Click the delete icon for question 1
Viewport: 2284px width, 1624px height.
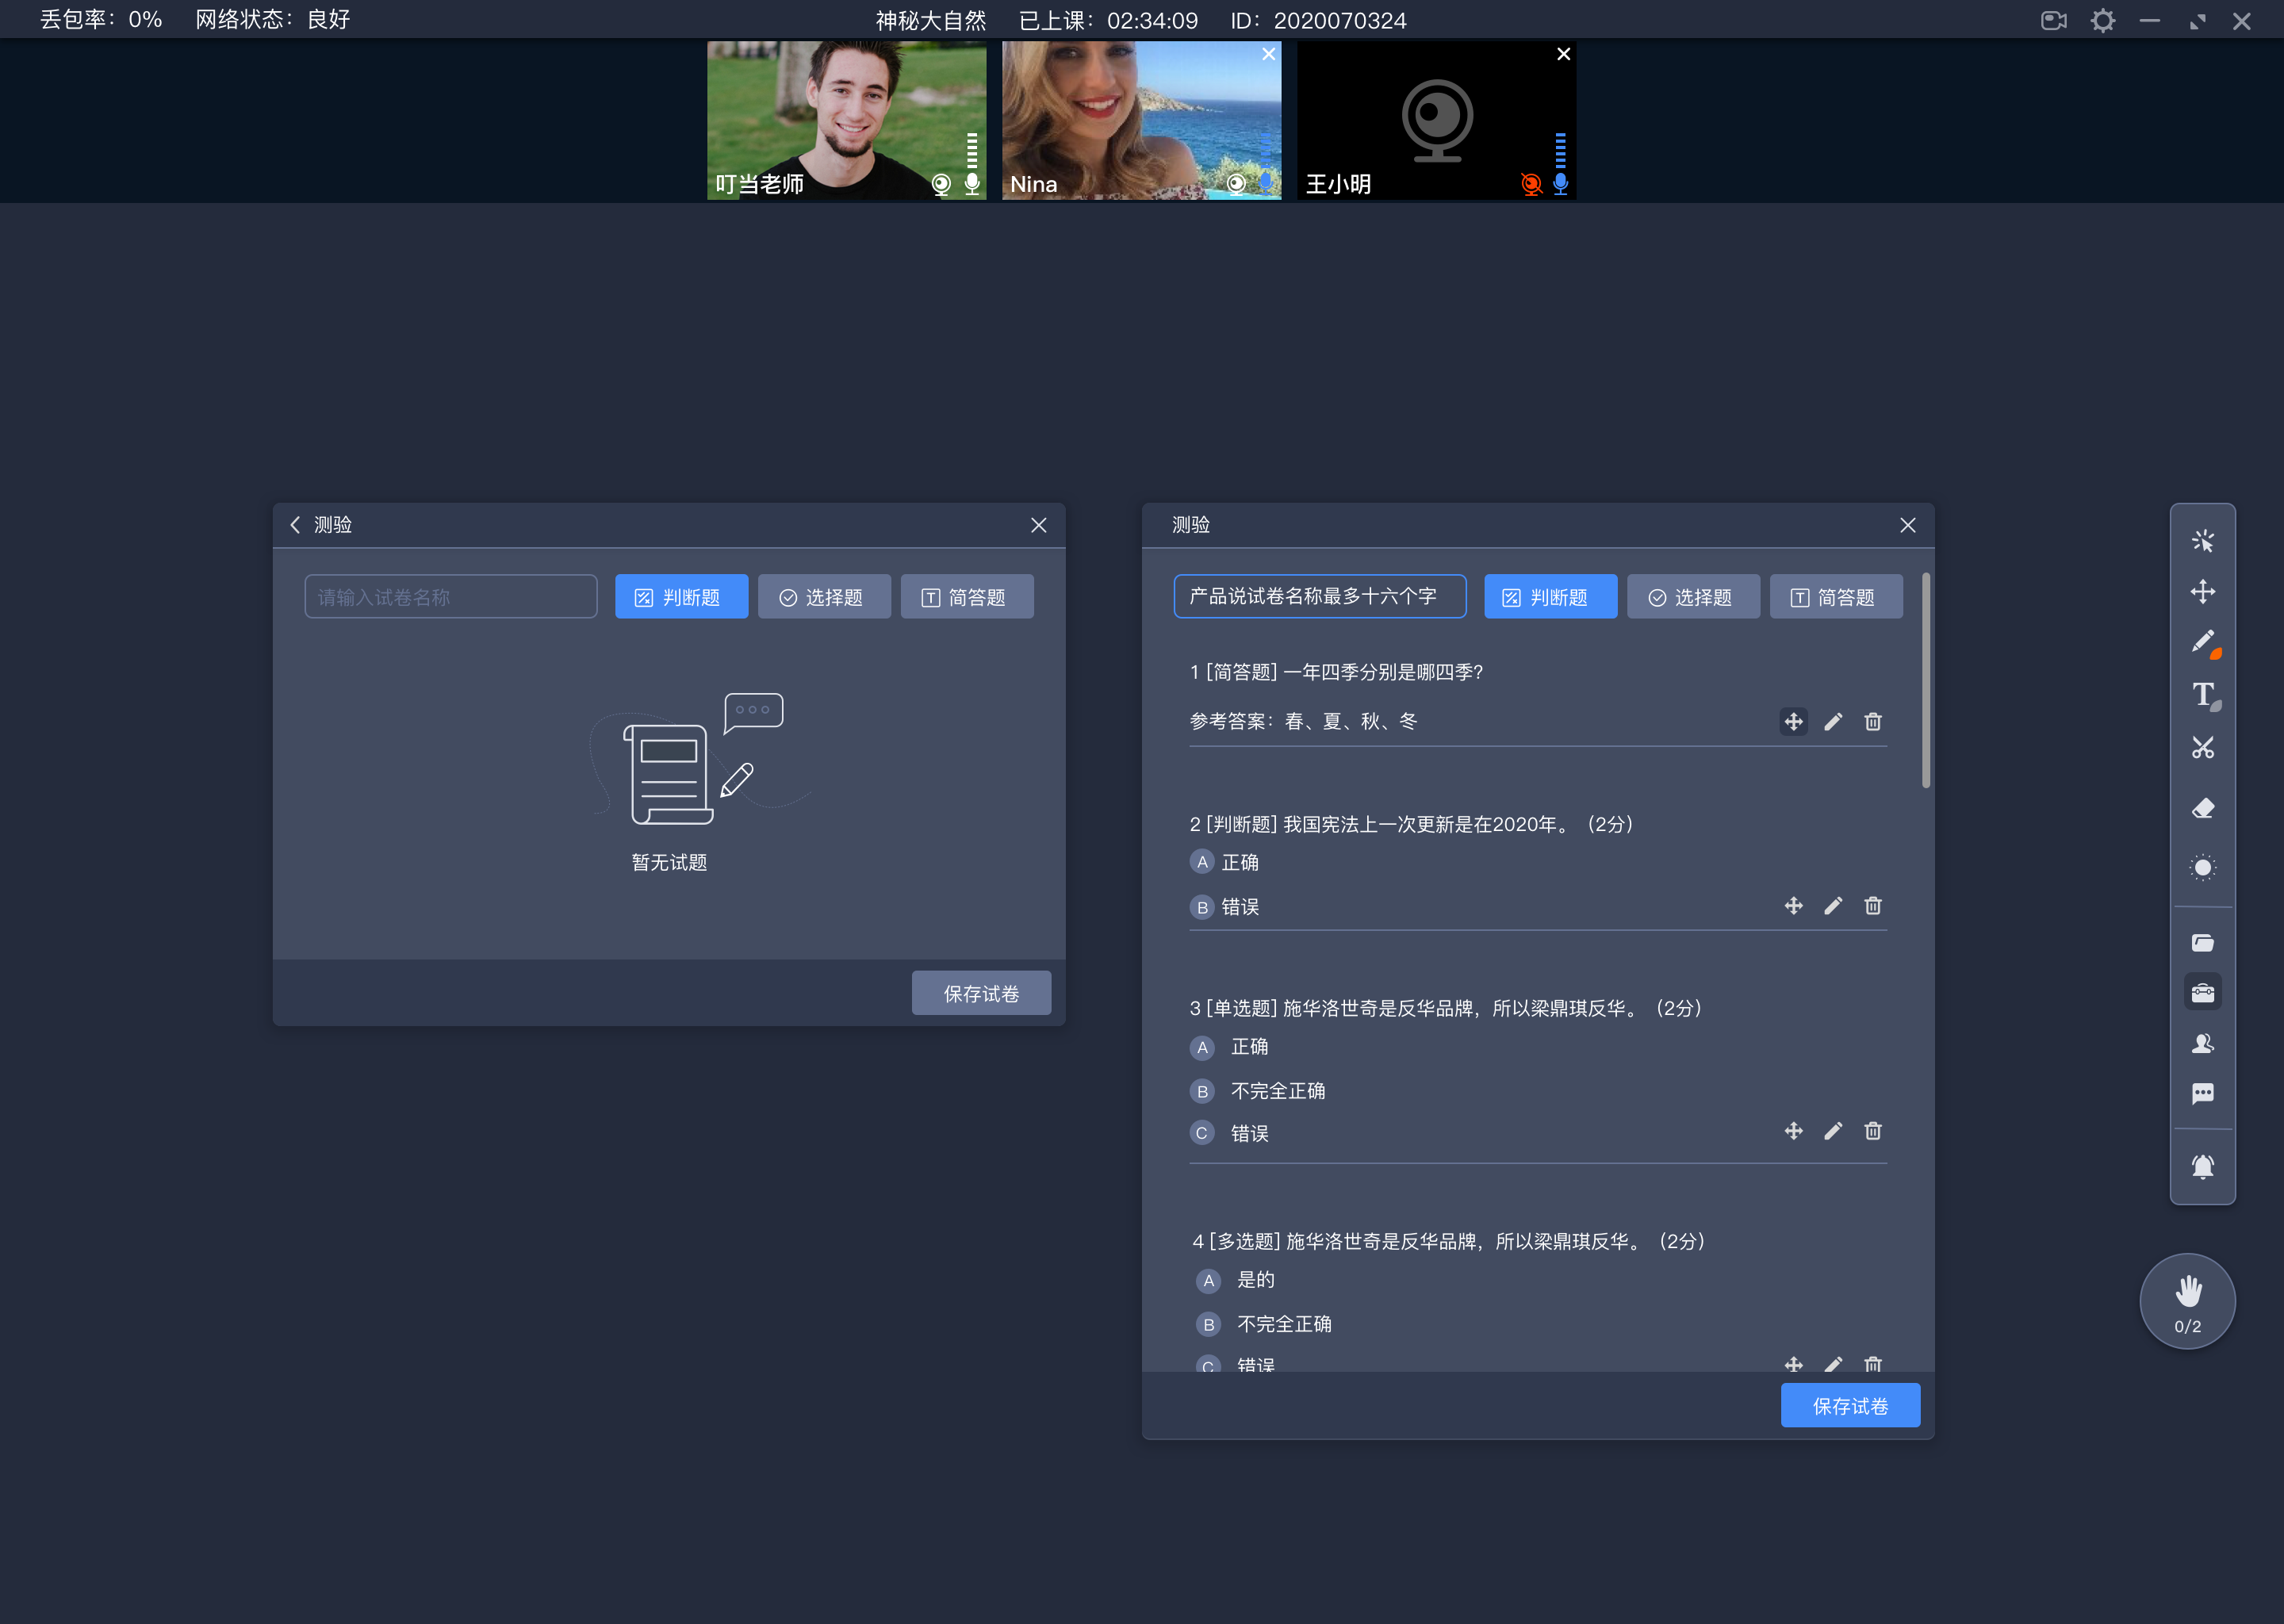click(x=1873, y=722)
